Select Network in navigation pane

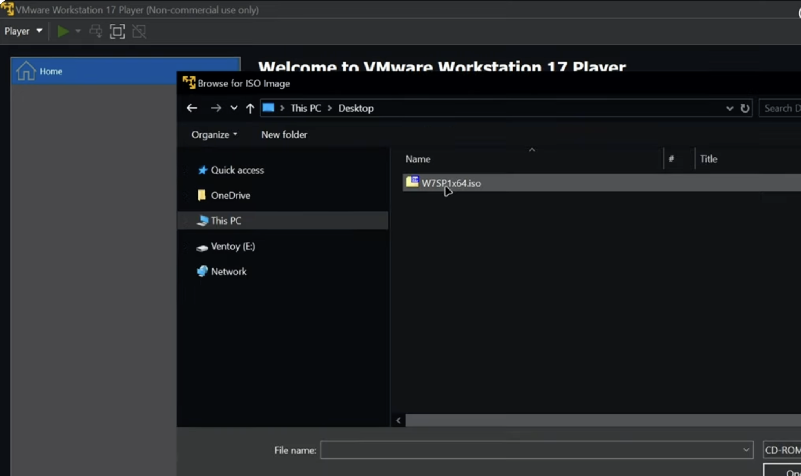228,271
